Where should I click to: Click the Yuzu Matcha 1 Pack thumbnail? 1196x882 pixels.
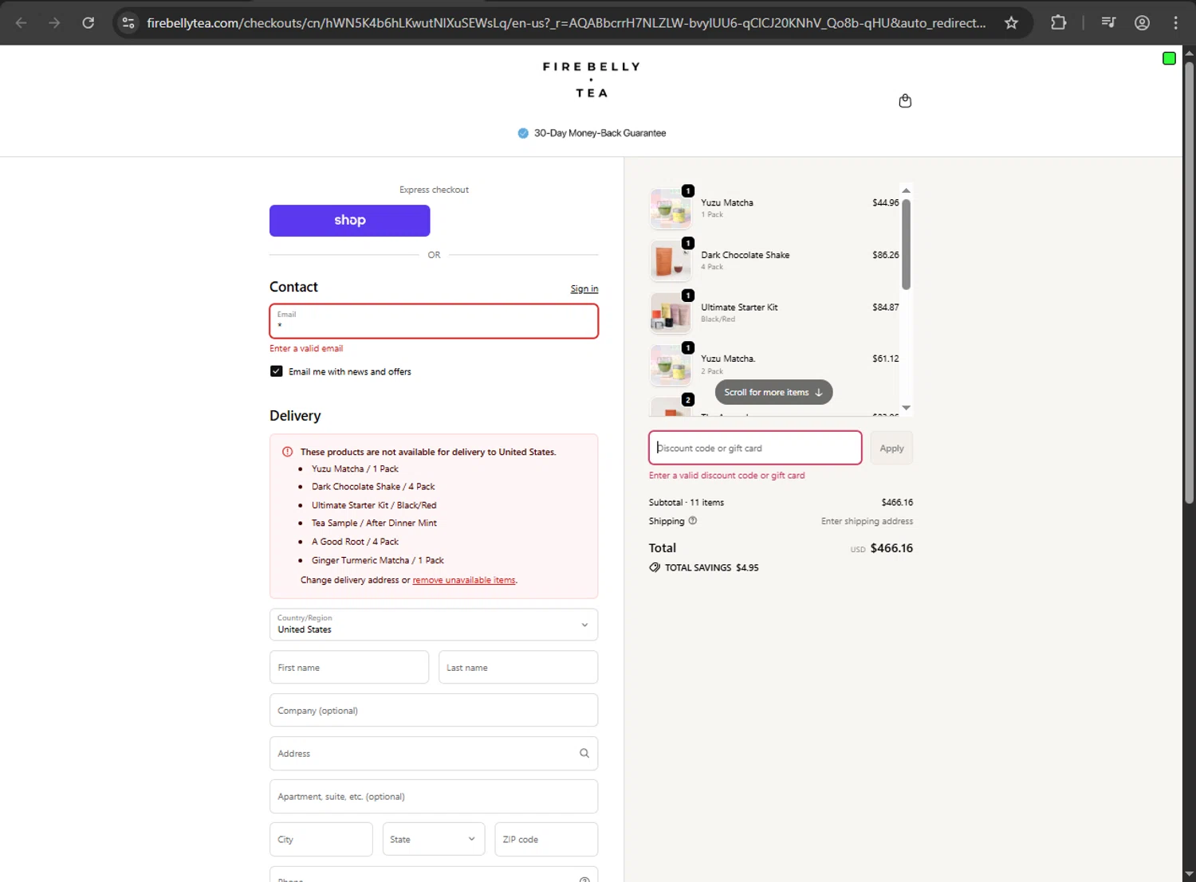tap(671, 209)
